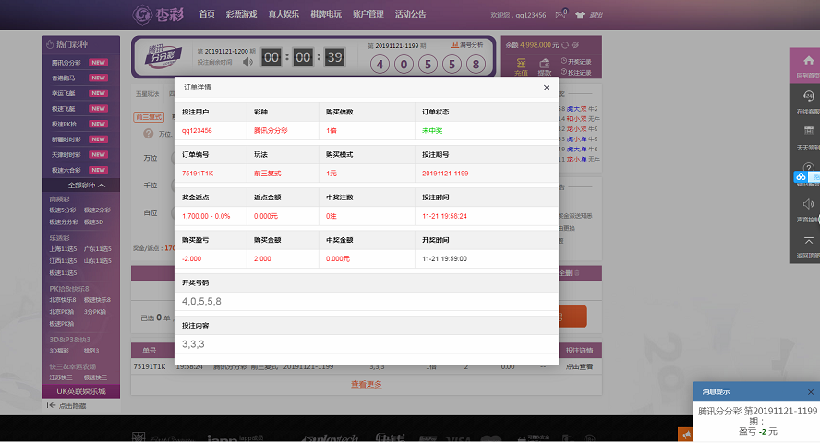Hide balance using the eye icon

click(575, 44)
